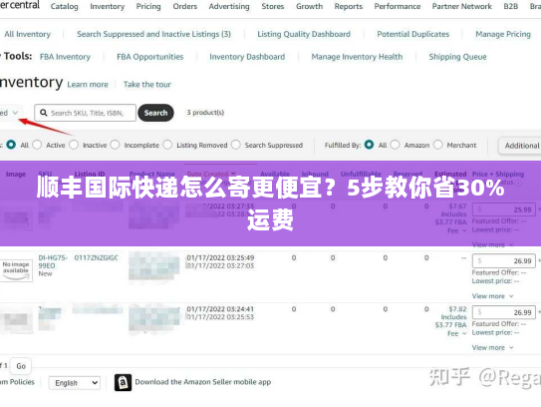Open Inventory Dashboard link
This screenshot has width=541, height=407.
[x=247, y=57]
